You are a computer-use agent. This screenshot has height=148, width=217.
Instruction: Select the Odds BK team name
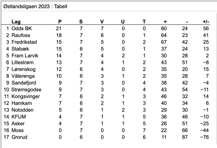22,29
